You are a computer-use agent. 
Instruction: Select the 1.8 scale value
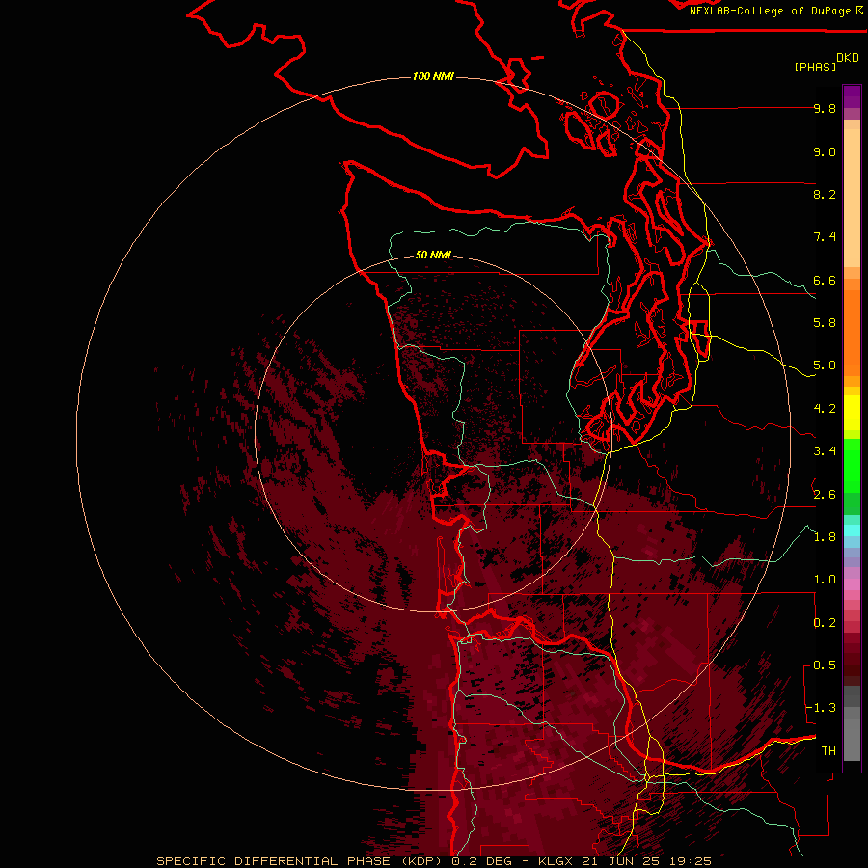(825, 537)
